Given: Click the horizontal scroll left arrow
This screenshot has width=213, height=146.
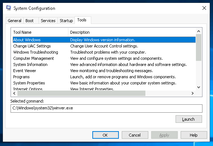Looking at the screenshot, I should [14, 93].
